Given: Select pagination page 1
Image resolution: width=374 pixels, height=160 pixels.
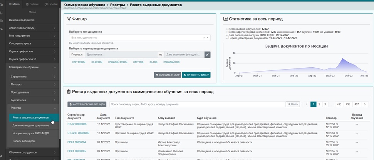Looking at the screenshot, I should 313,104.
